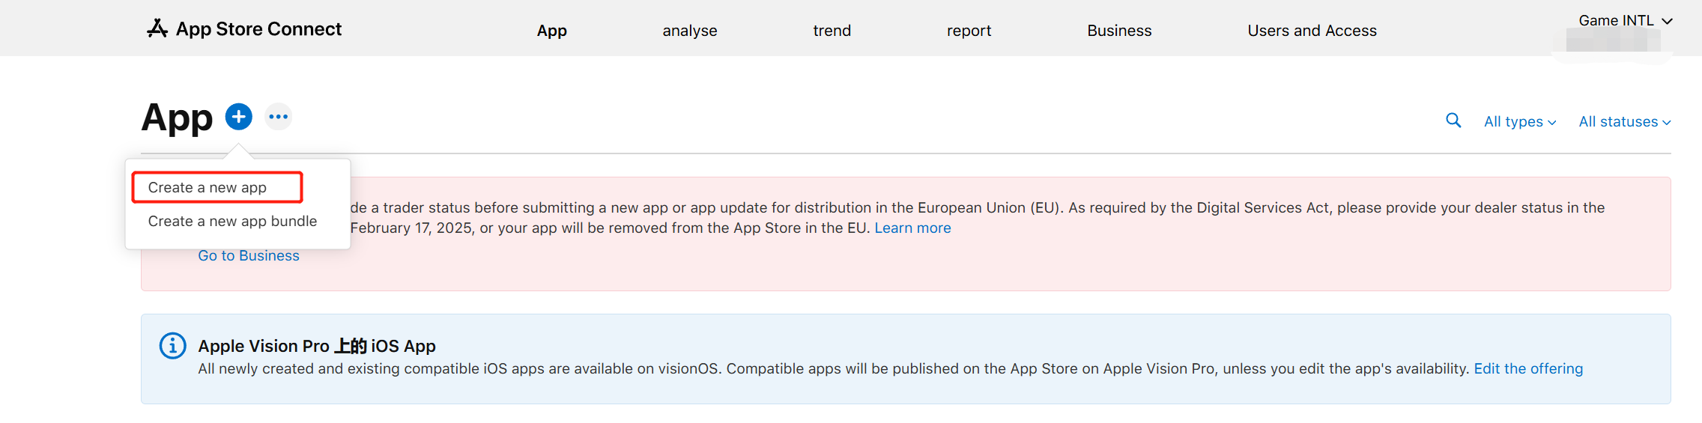Screen dimensions: 1702x423
Task: Follow the Learn more link
Action: pyautogui.click(x=912, y=228)
